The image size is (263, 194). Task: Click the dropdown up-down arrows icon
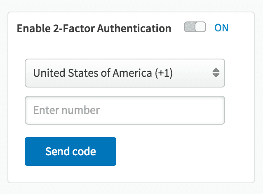pyautogui.click(x=216, y=73)
